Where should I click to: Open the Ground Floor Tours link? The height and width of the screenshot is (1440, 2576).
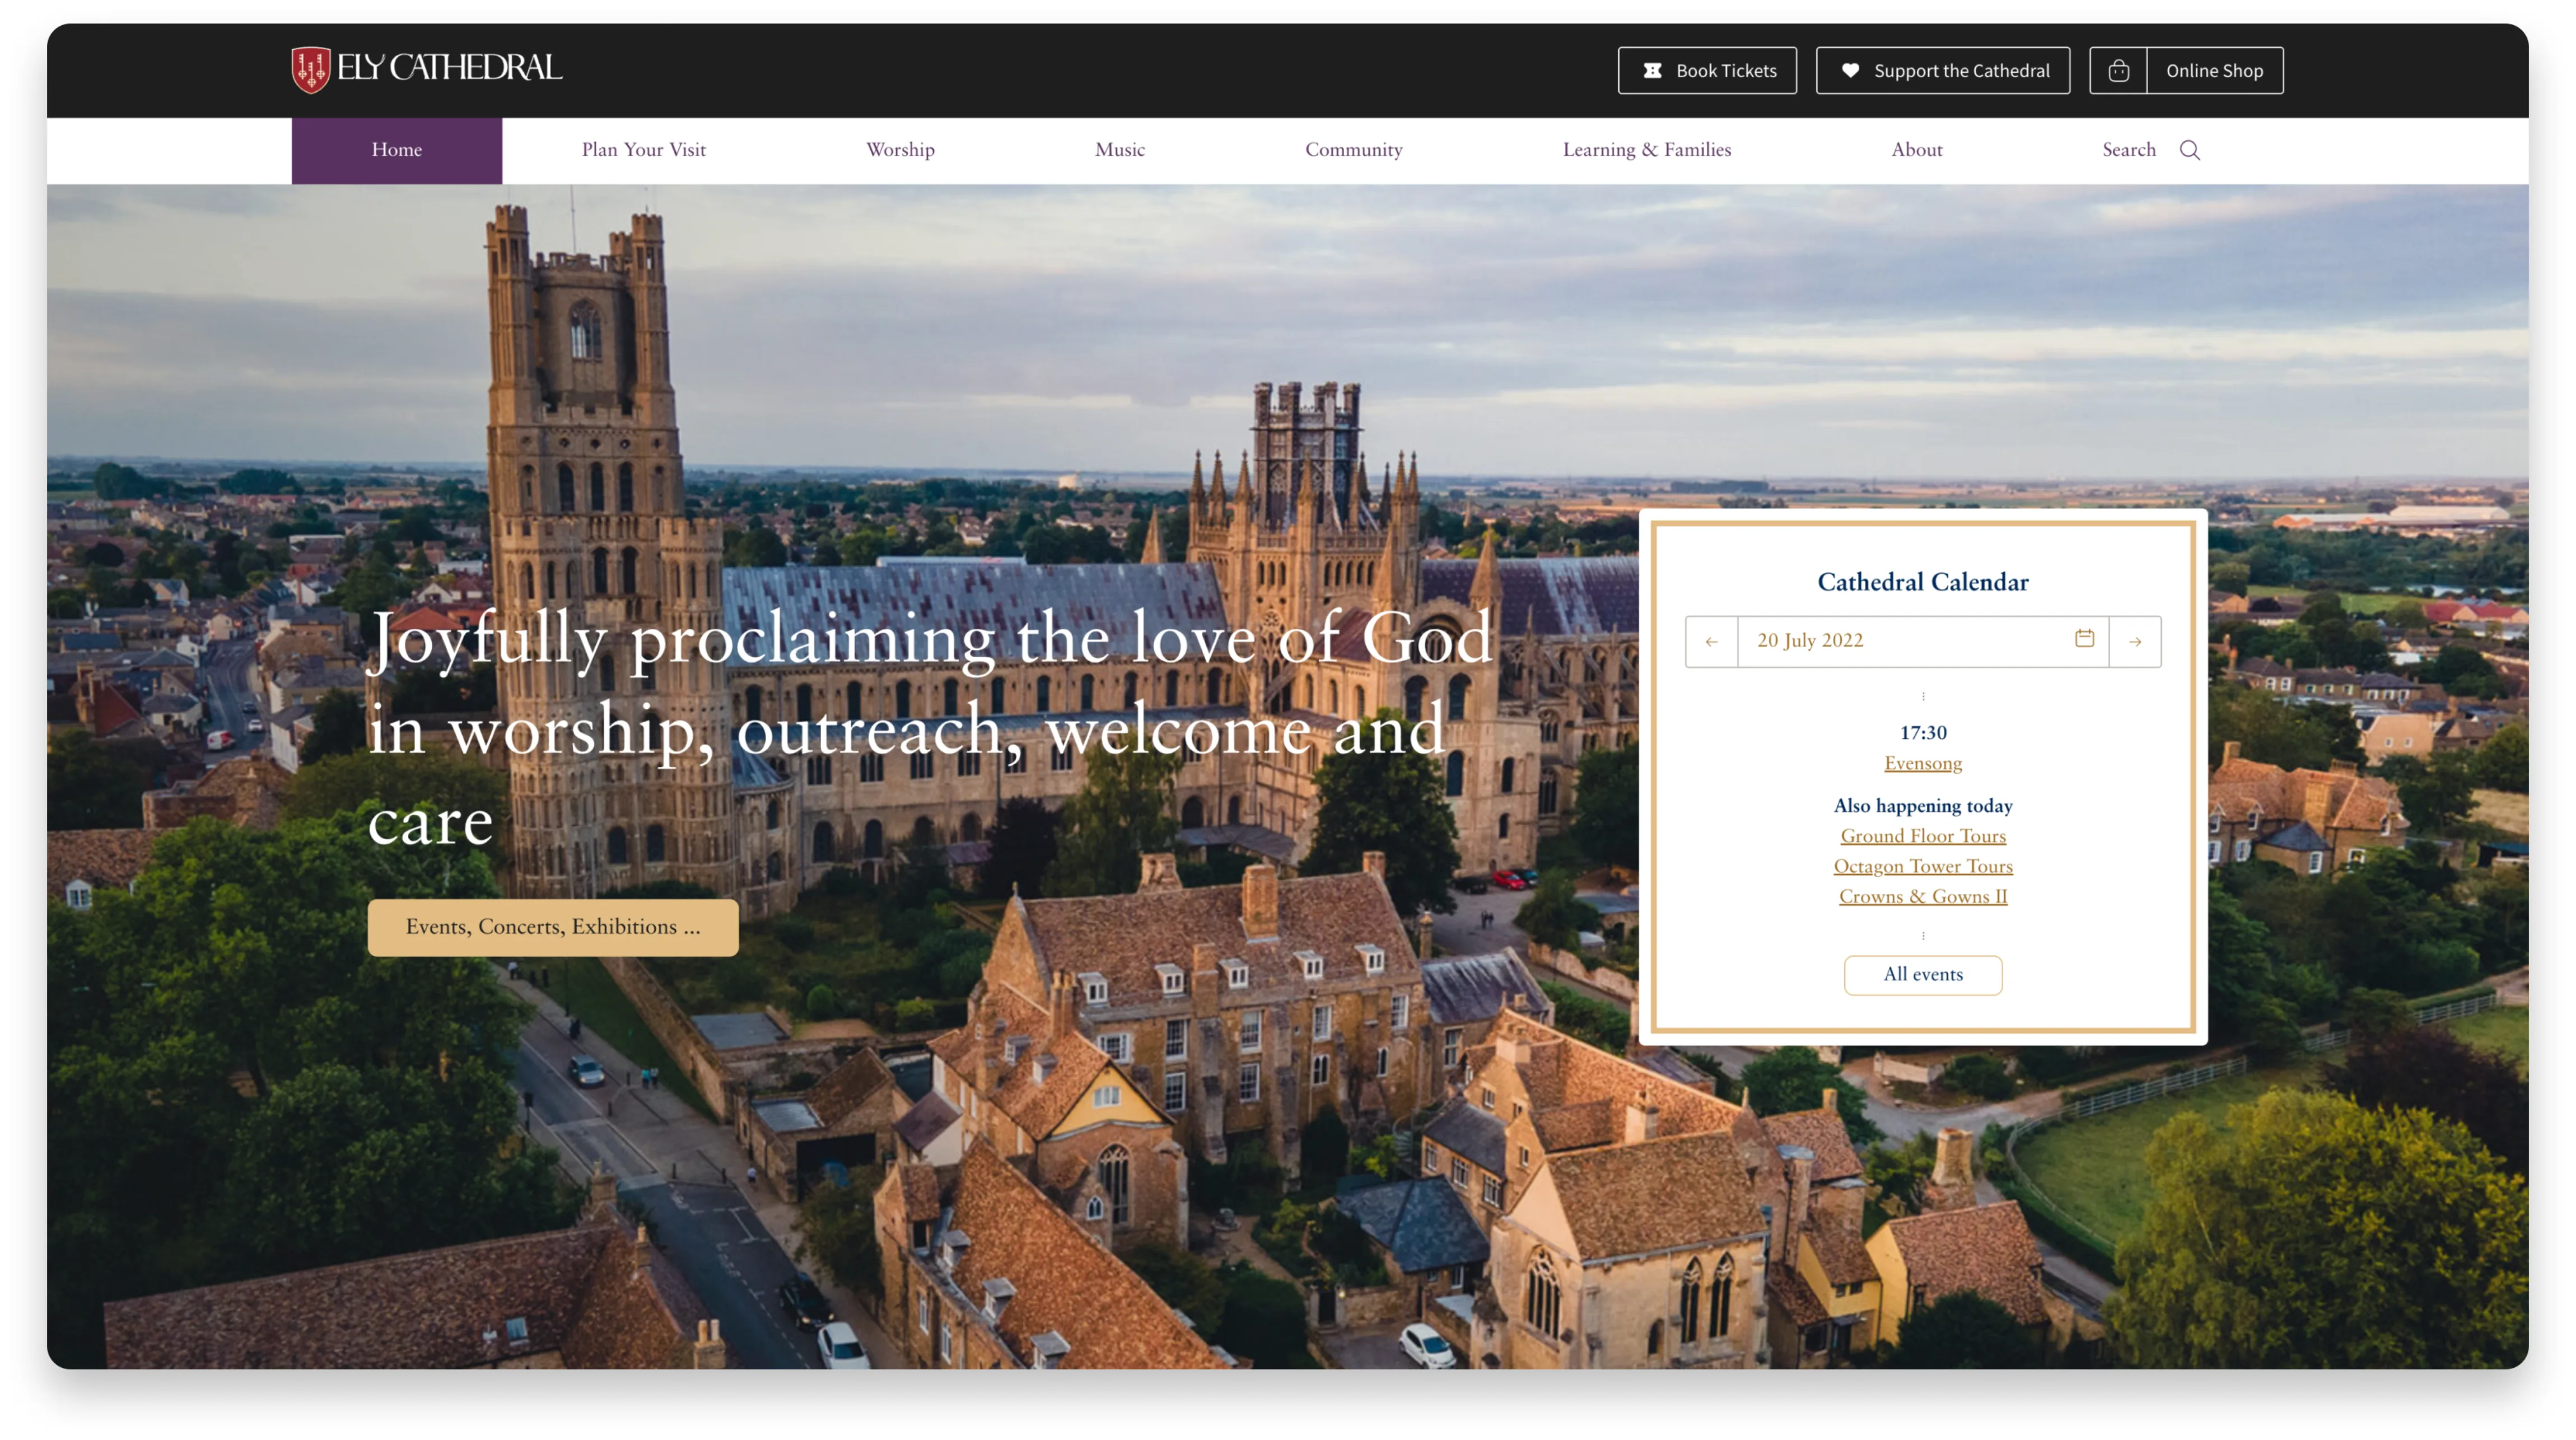click(1923, 836)
